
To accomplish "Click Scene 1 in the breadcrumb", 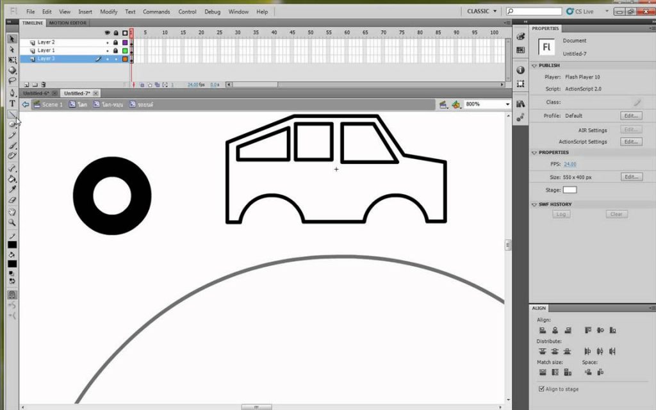I will (x=53, y=104).
